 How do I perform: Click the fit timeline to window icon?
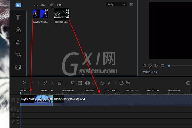point(188,83)
